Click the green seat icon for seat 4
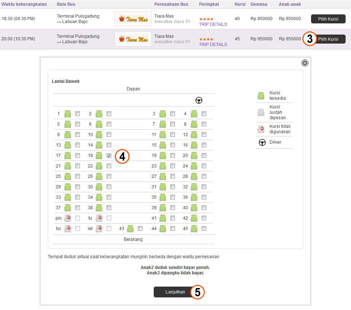This screenshot has height=310, width=351. (x=194, y=114)
